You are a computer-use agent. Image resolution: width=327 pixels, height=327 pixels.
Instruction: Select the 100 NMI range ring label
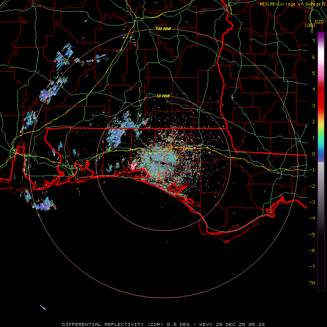coord(163,29)
